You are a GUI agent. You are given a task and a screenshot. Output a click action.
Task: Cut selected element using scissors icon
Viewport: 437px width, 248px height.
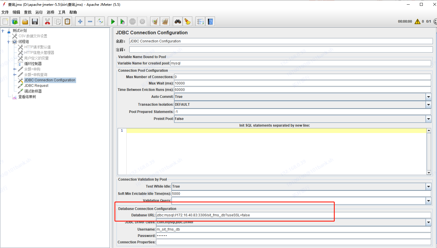point(47,21)
